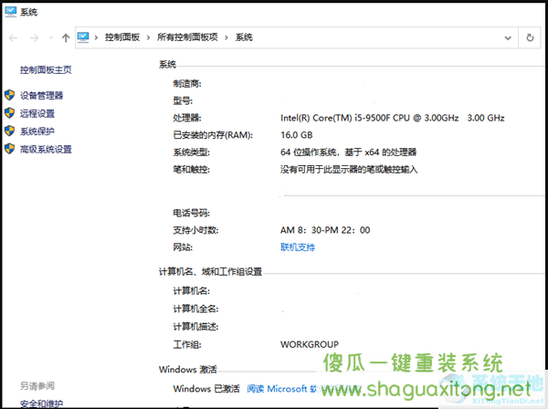
Task: Open address bar history dropdown
Action: [508, 37]
